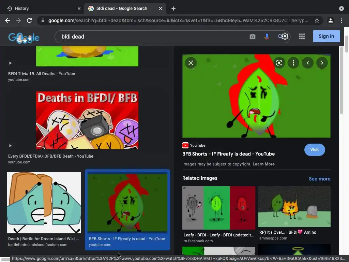Screen dimensions: 349x262
Task: Close the History tab
Action: point(79,9)
